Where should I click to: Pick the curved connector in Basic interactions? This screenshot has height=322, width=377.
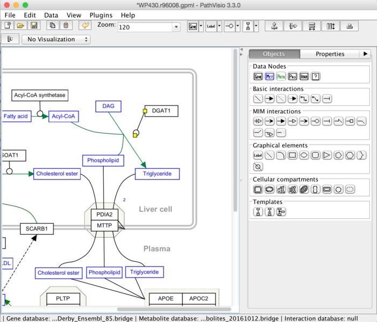(316, 99)
